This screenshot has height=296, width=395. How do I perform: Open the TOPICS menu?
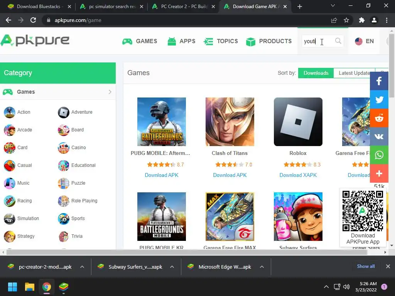(x=221, y=41)
